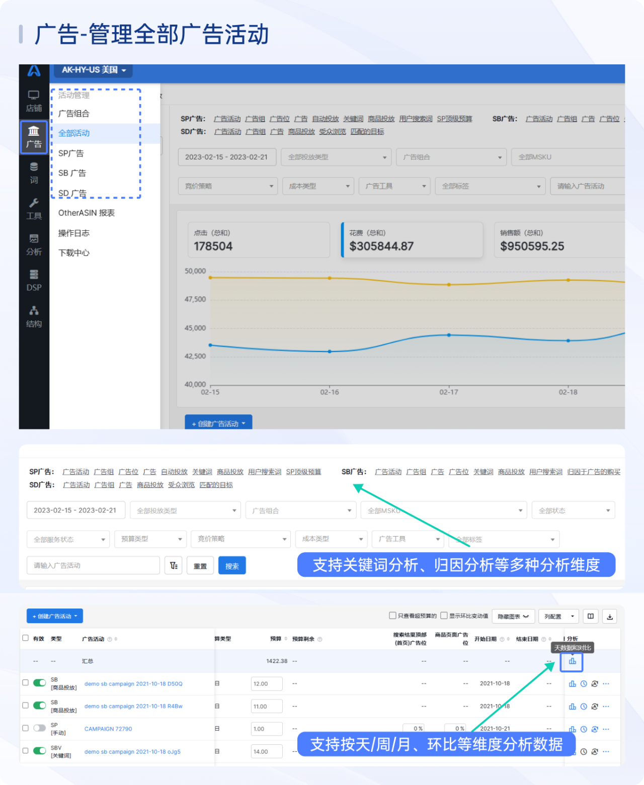Open the 工具 wrench icon in sidebar

(x=34, y=209)
